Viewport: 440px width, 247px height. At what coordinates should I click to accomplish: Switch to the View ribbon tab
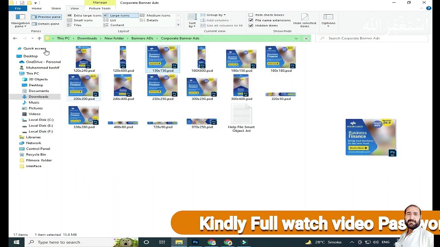pyautogui.click(x=75, y=8)
